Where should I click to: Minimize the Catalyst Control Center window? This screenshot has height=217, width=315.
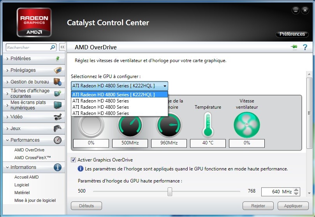296,10
